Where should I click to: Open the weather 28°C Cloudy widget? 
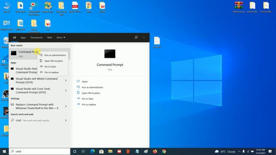point(225,152)
